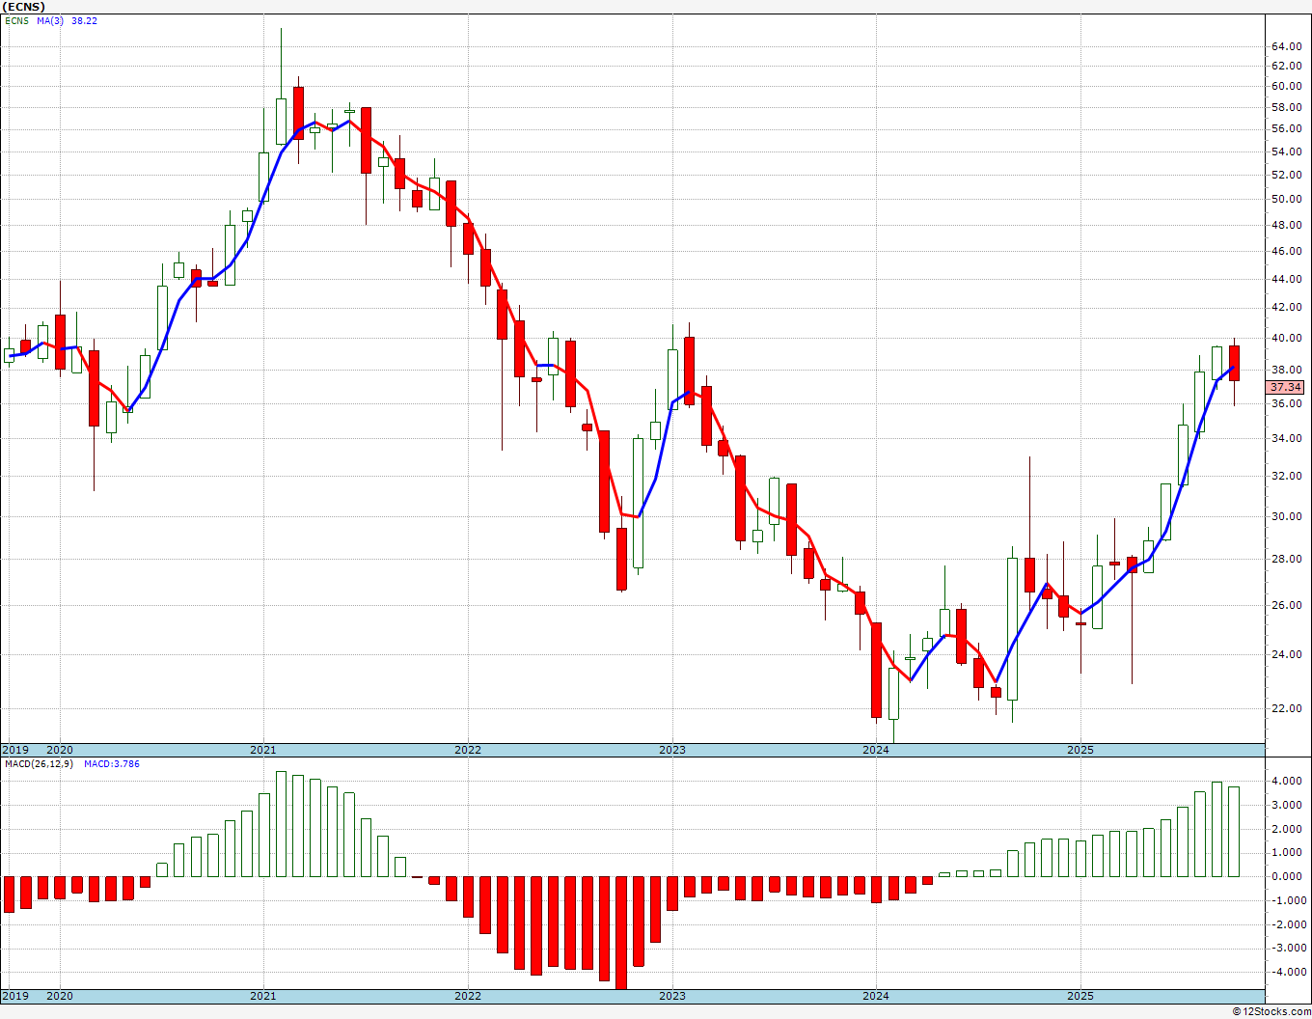Click the -4.000 MACD axis label
Viewport: 1312px width, 1019px height.
1284,972
